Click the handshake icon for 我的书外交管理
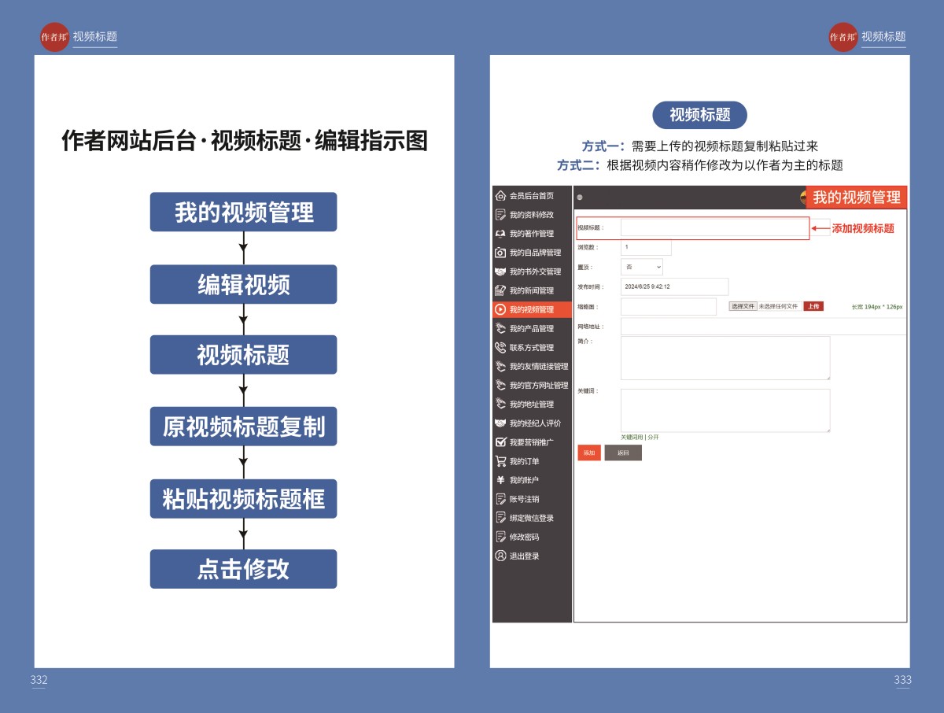The height and width of the screenshot is (713, 944). (x=500, y=272)
